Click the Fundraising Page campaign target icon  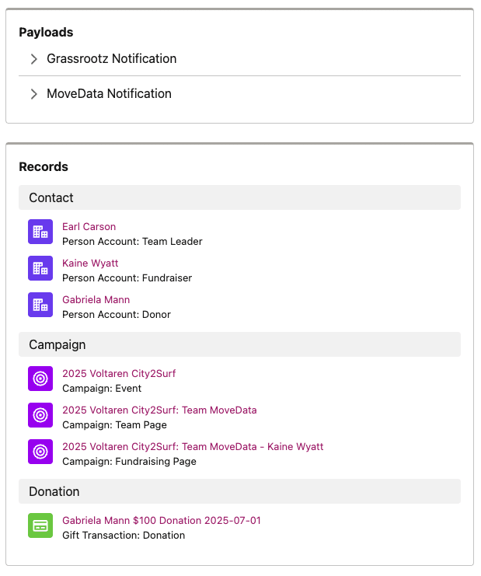point(40,452)
